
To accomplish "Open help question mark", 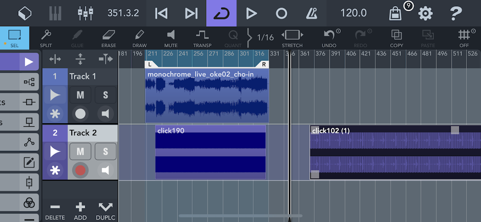I will 456,13.
